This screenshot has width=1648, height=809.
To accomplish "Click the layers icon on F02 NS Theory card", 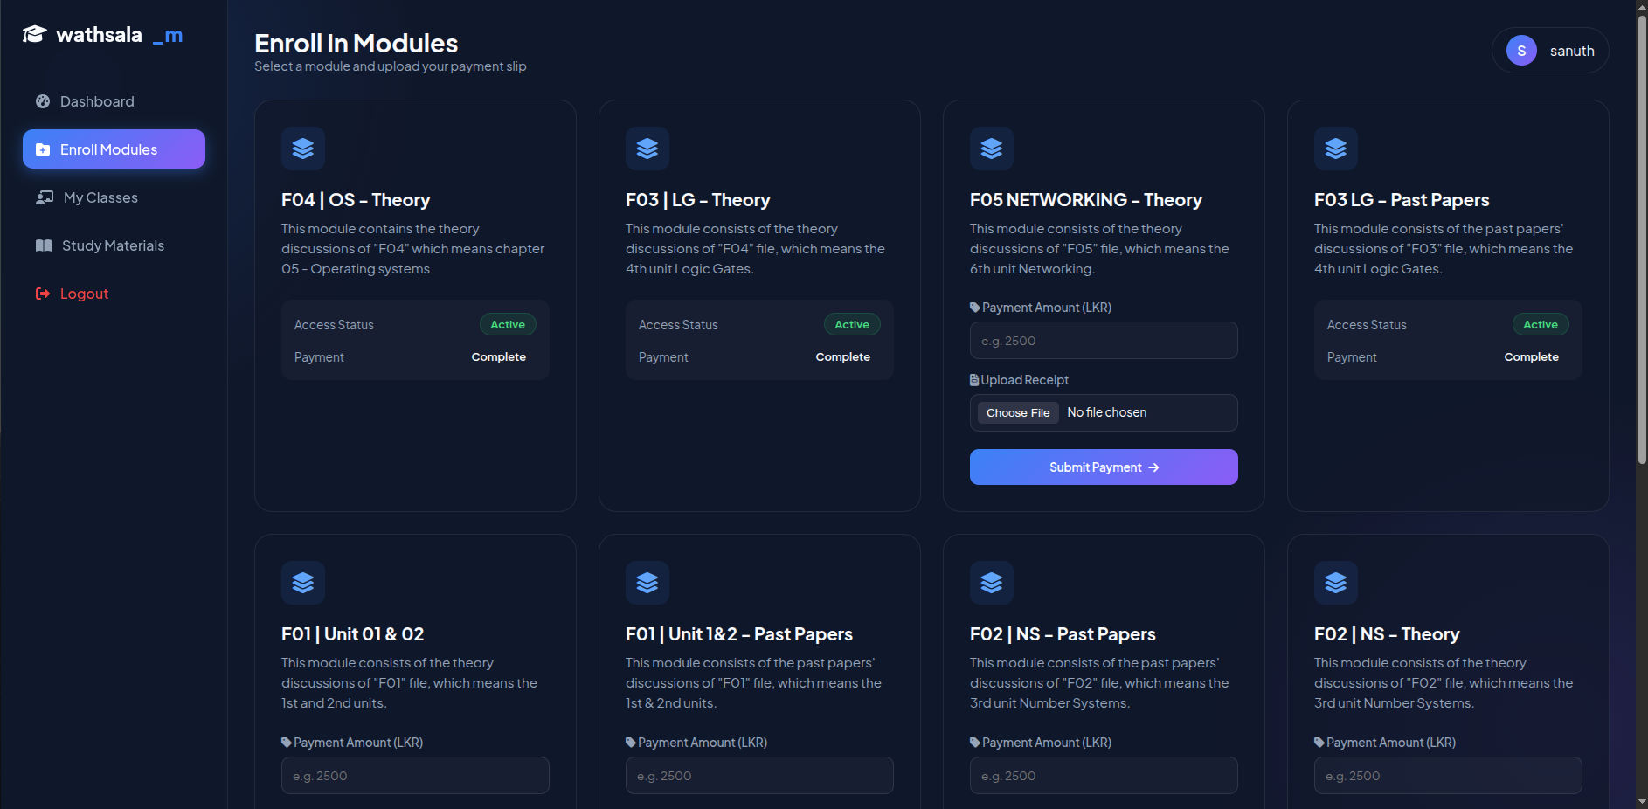I will coord(1336,583).
